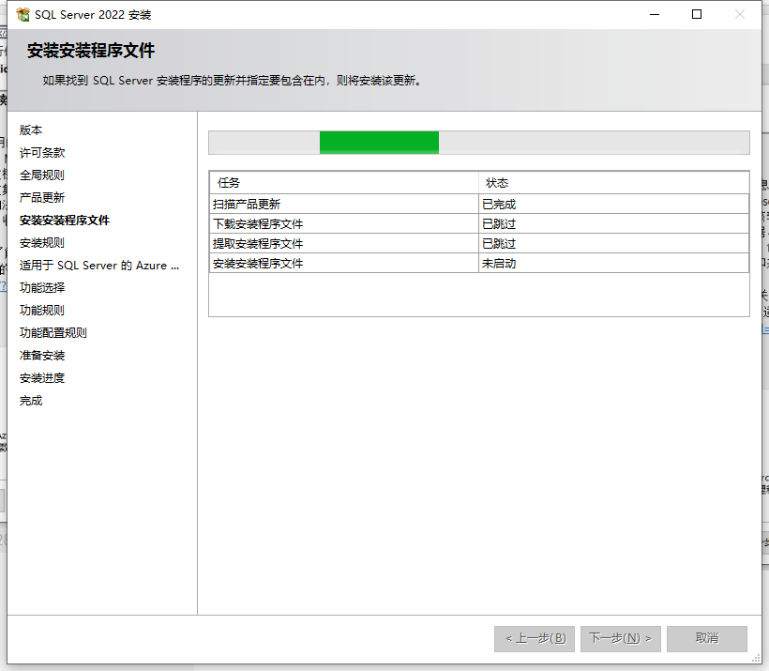
Task: Select the 提取安装程序文件 task row
Action: point(479,243)
